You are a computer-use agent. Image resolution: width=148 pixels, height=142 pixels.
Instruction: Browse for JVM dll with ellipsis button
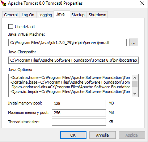pyautogui.click(x=134, y=43)
